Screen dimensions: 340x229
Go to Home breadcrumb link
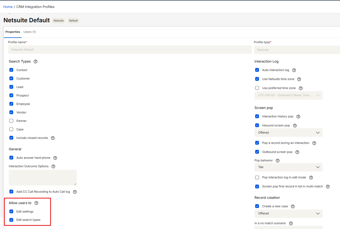tap(8, 7)
